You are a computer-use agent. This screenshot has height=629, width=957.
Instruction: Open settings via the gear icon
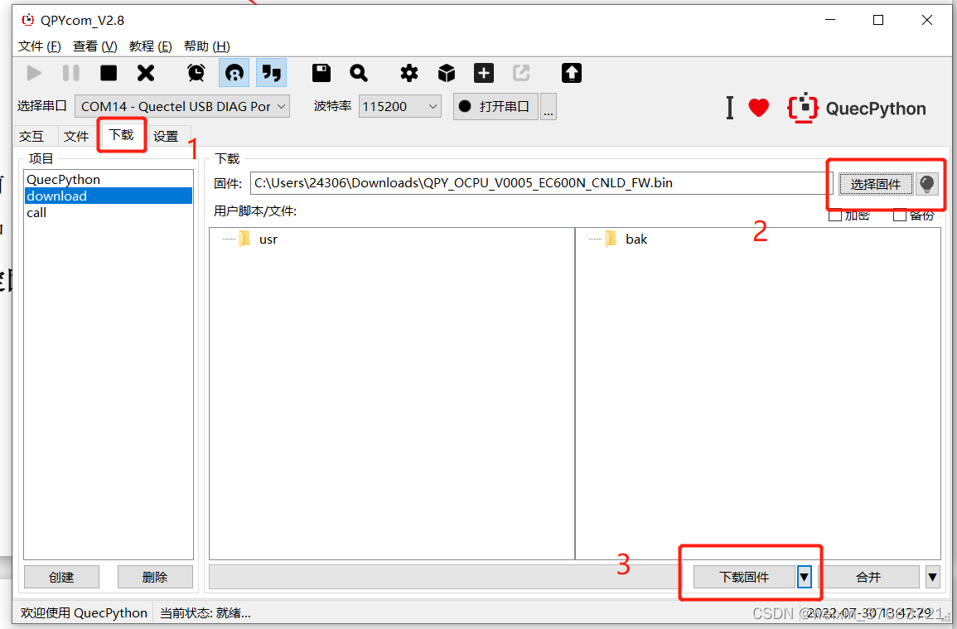pyautogui.click(x=409, y=73)
